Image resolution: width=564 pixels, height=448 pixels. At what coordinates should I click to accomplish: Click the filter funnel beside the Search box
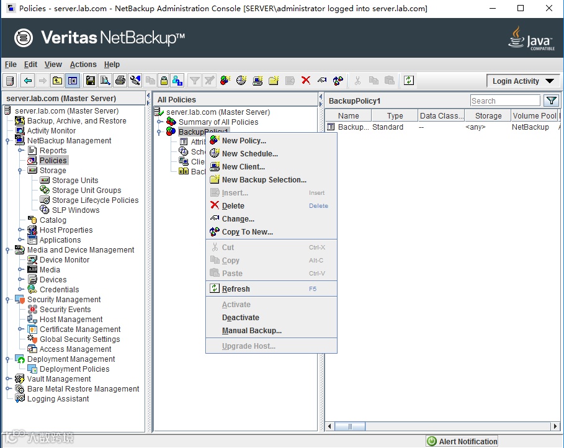point(551,101)
